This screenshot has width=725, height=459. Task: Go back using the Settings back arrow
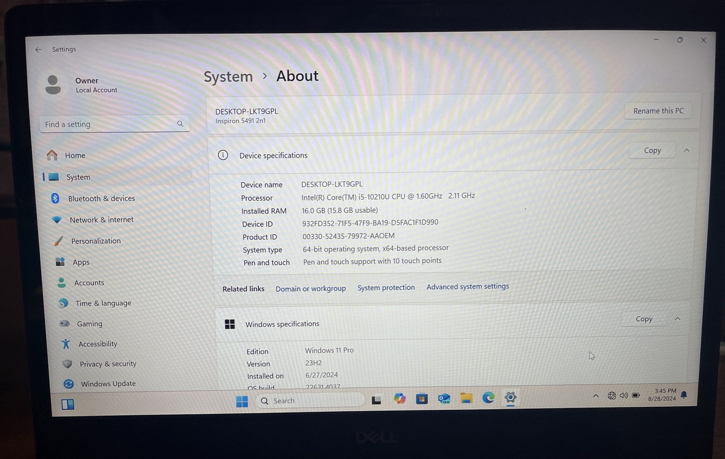point(39,49)
